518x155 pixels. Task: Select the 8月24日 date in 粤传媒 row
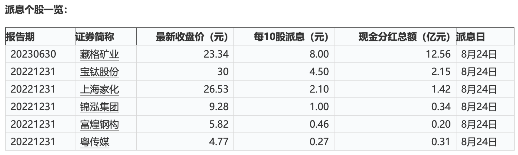tap(479, 142)
